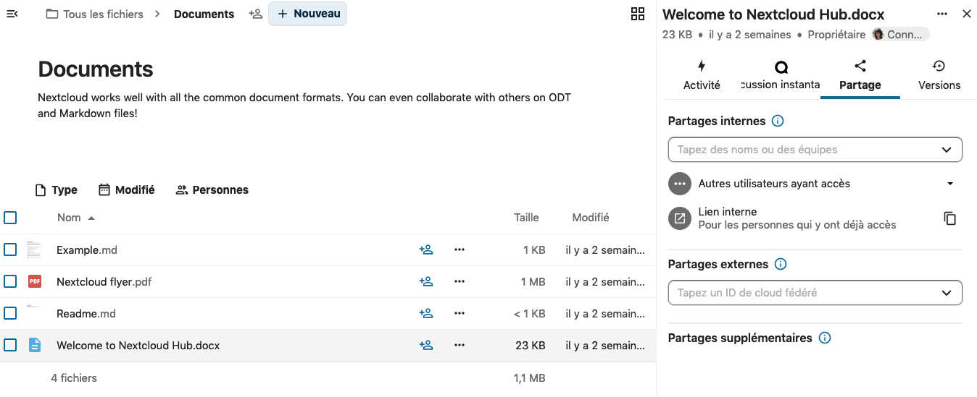Toggle the select-all files checkbox

(10, 218)
